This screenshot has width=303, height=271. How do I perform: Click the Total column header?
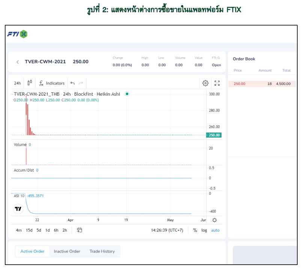(x=286, y=70)
